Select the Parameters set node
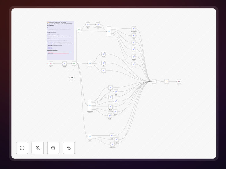 click(x=65, y=64)
